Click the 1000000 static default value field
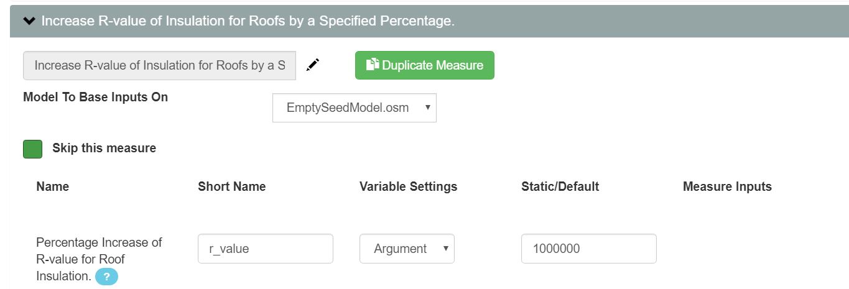The height and width of the screenshot is (289, 849). click(x=589, y=249)
